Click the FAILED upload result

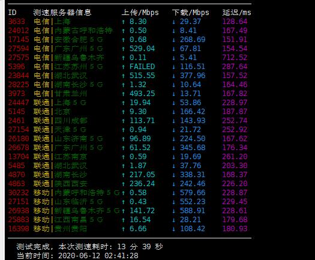(142, 67)
